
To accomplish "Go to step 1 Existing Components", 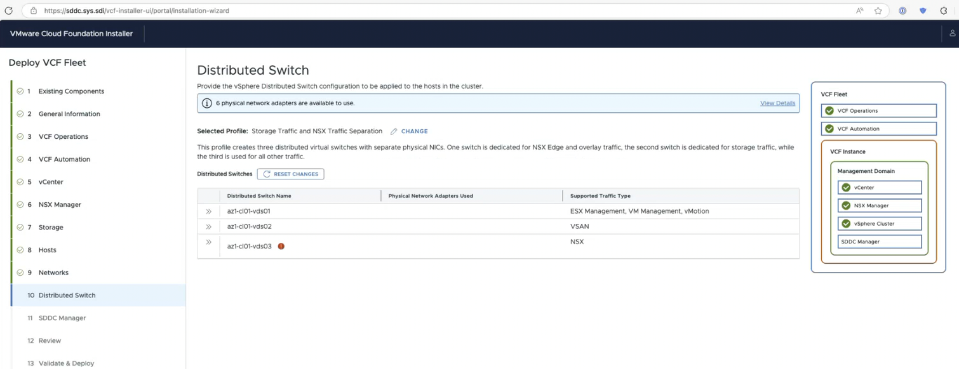I will click(98, 91).
